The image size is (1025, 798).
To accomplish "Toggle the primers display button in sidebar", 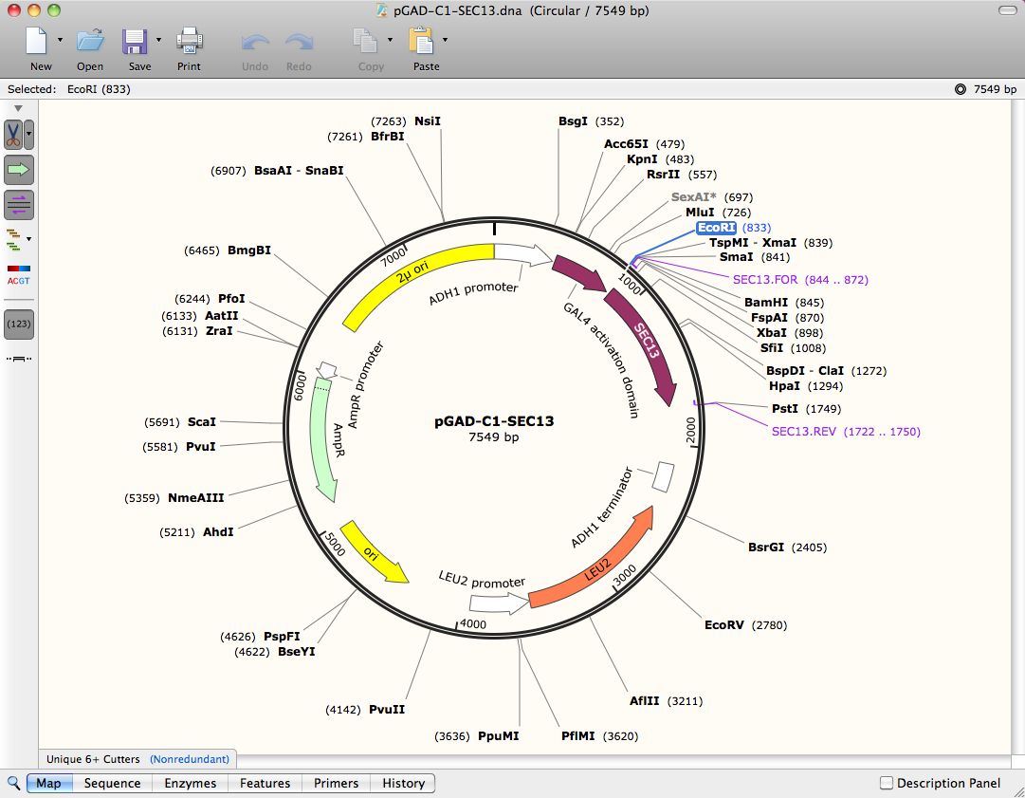I will 19,203.
